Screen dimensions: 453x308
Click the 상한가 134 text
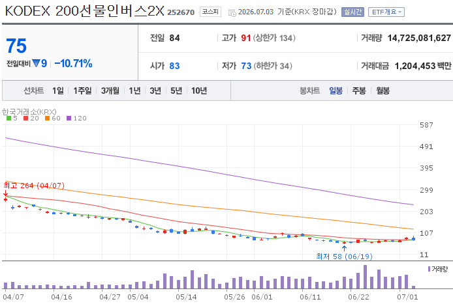(274, 38)
